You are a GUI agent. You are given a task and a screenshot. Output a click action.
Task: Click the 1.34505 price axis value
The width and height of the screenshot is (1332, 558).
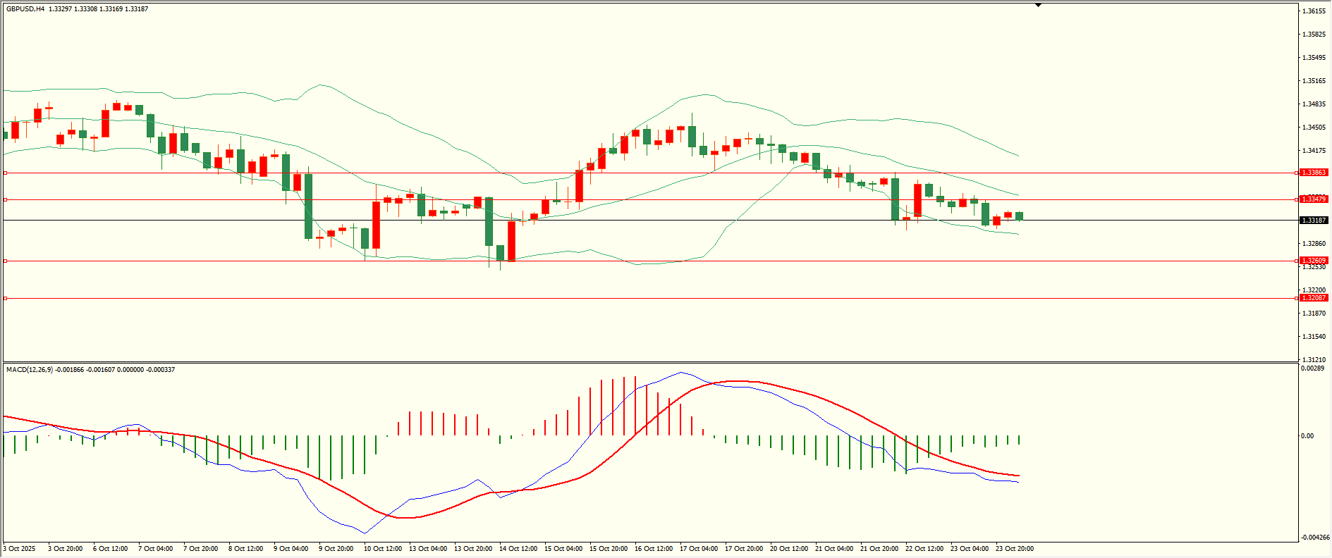pos(1313,128)
